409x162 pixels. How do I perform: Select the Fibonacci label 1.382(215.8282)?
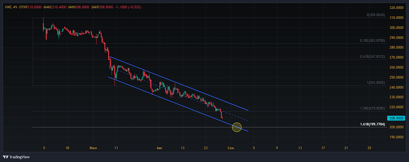[372, 108]
